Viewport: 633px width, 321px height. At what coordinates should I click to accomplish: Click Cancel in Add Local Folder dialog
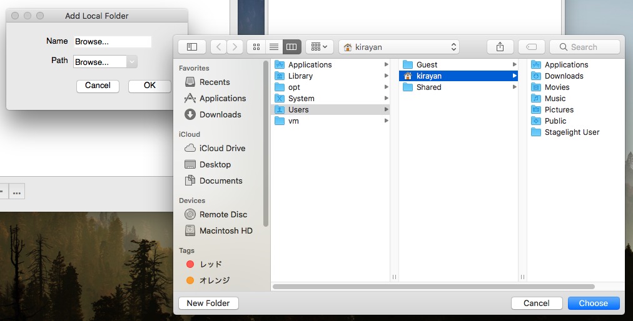tap(98, 86)
